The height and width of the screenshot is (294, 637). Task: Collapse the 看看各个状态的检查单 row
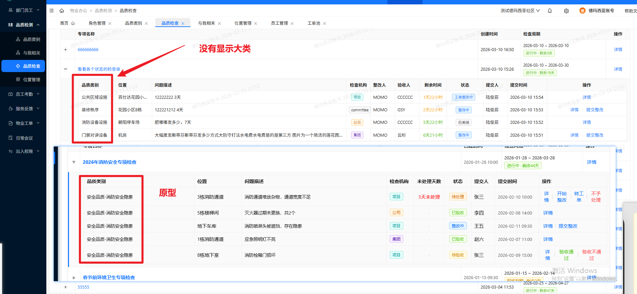pyautogui.click(x=66, y=69)
